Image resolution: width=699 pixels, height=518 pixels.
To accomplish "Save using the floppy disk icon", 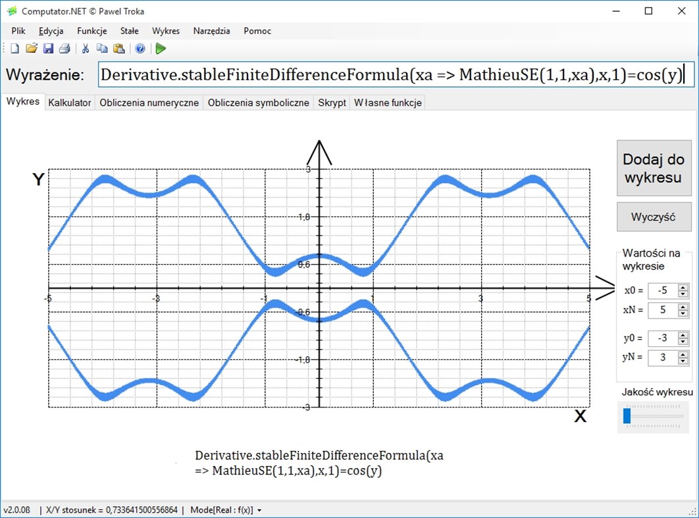I will (48, 49).
